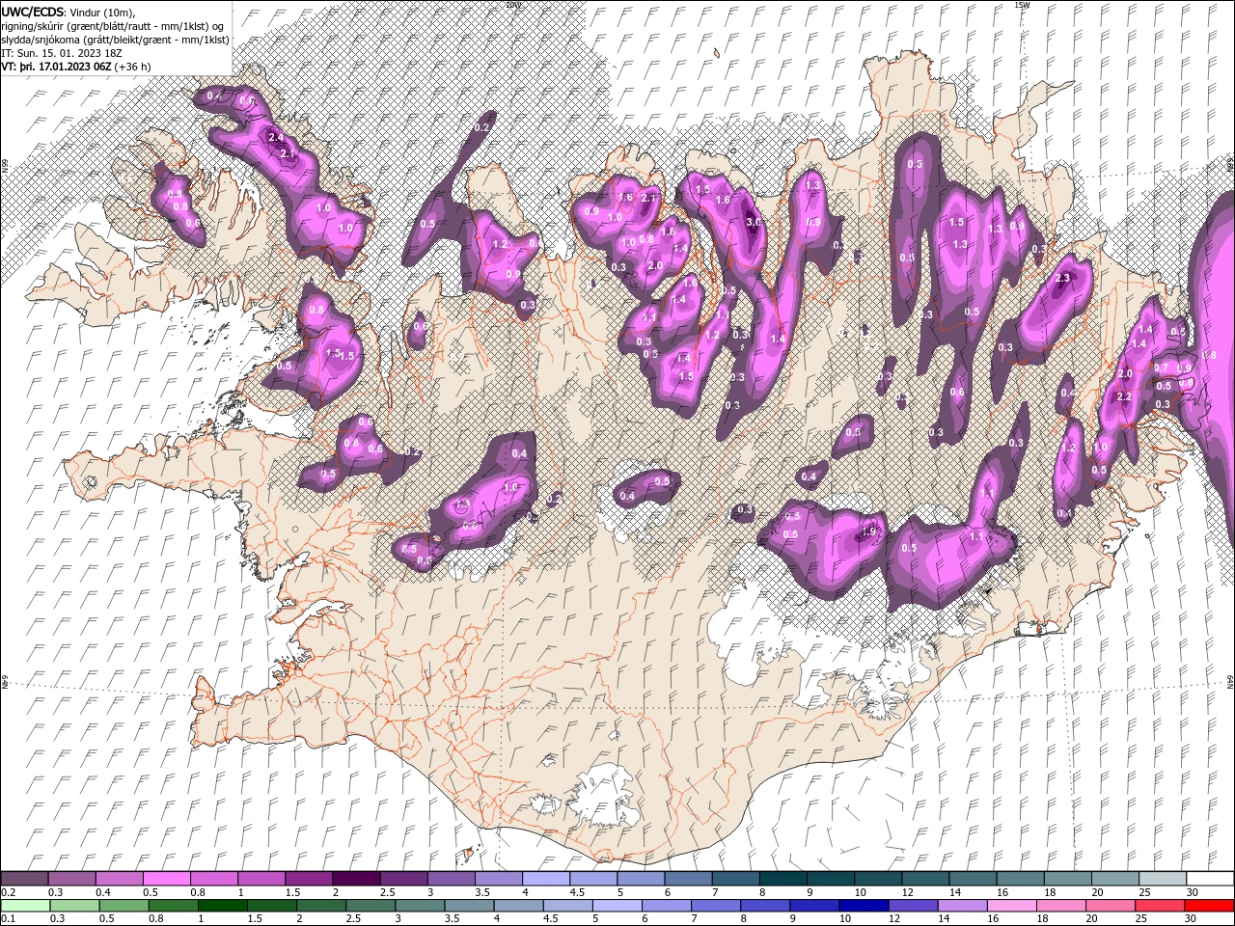Click the 1.9 snowfall value label

coord(867,531)
